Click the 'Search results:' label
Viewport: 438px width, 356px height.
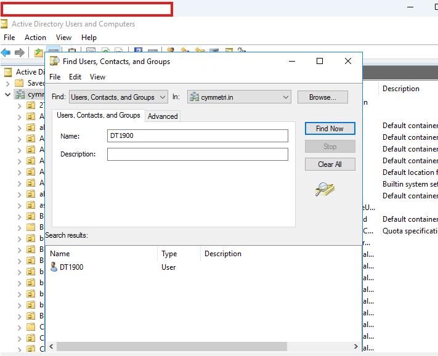coord(67,235)
